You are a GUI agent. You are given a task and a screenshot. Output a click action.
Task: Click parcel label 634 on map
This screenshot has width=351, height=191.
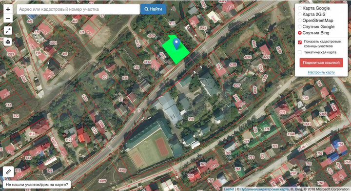click(x=125, y=78)
